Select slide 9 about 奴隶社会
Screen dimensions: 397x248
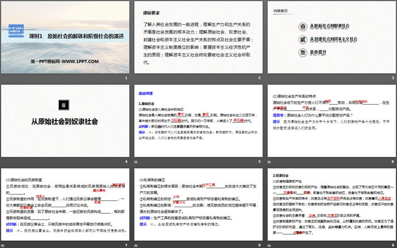330,207
